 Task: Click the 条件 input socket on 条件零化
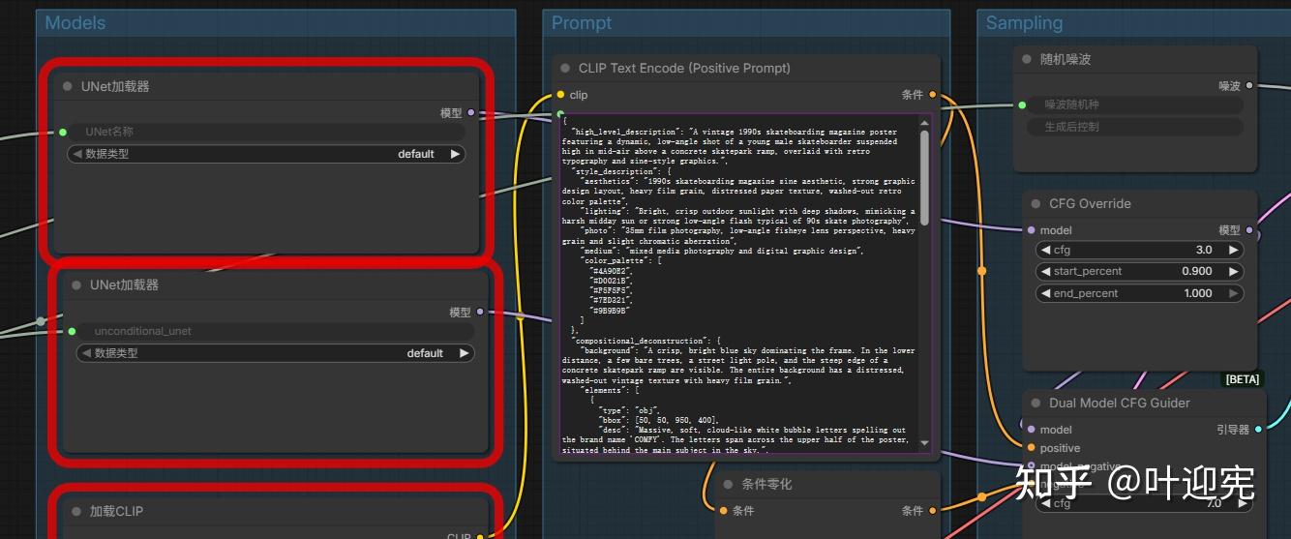click(x=722, y=510)
